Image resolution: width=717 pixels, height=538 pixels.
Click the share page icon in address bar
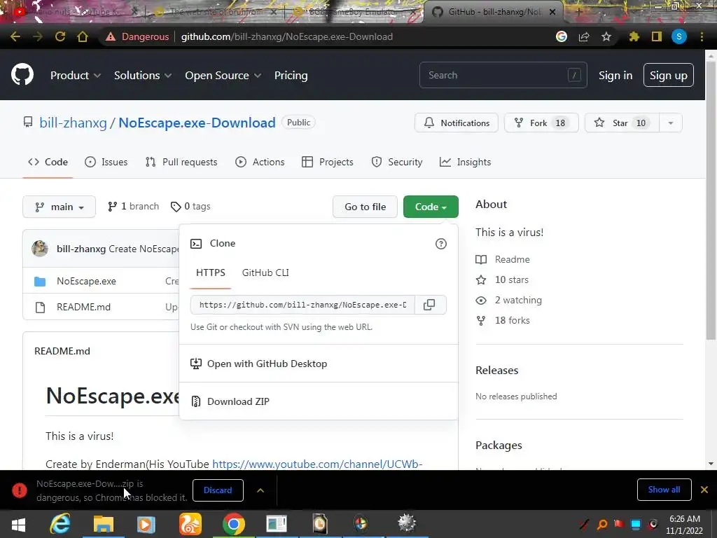pyautogui.click(x=584, y=36)
